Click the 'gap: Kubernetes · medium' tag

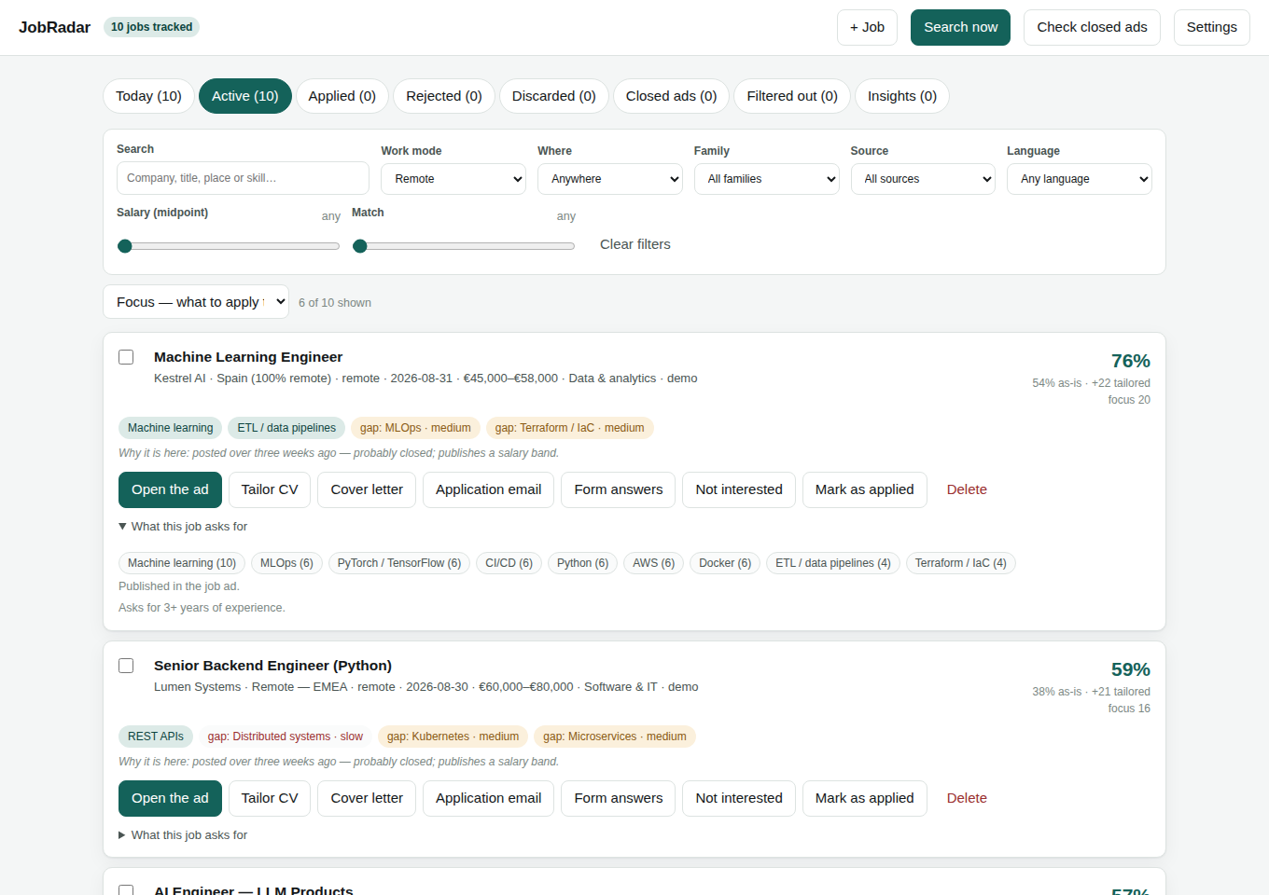click(x=453, y=737)
